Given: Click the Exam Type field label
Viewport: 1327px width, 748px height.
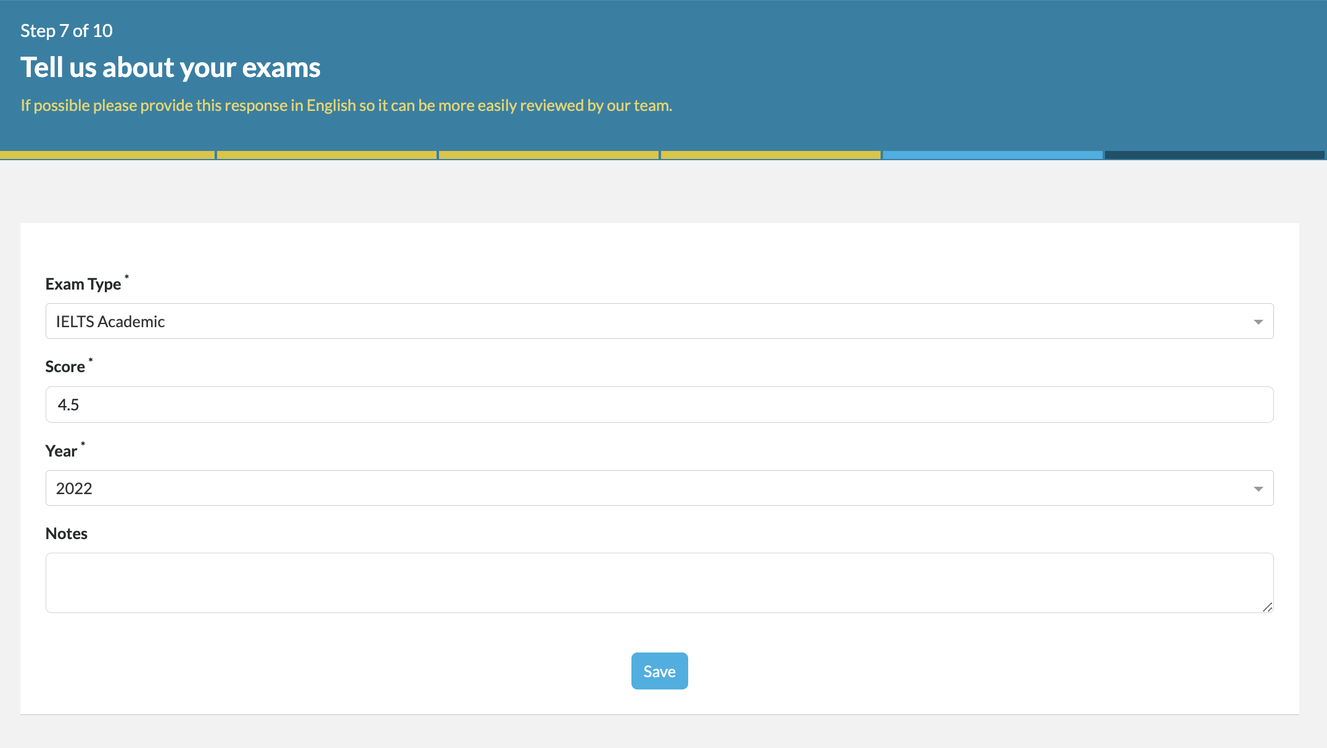Looking at the screenshot, I should (x=83, y=284).
